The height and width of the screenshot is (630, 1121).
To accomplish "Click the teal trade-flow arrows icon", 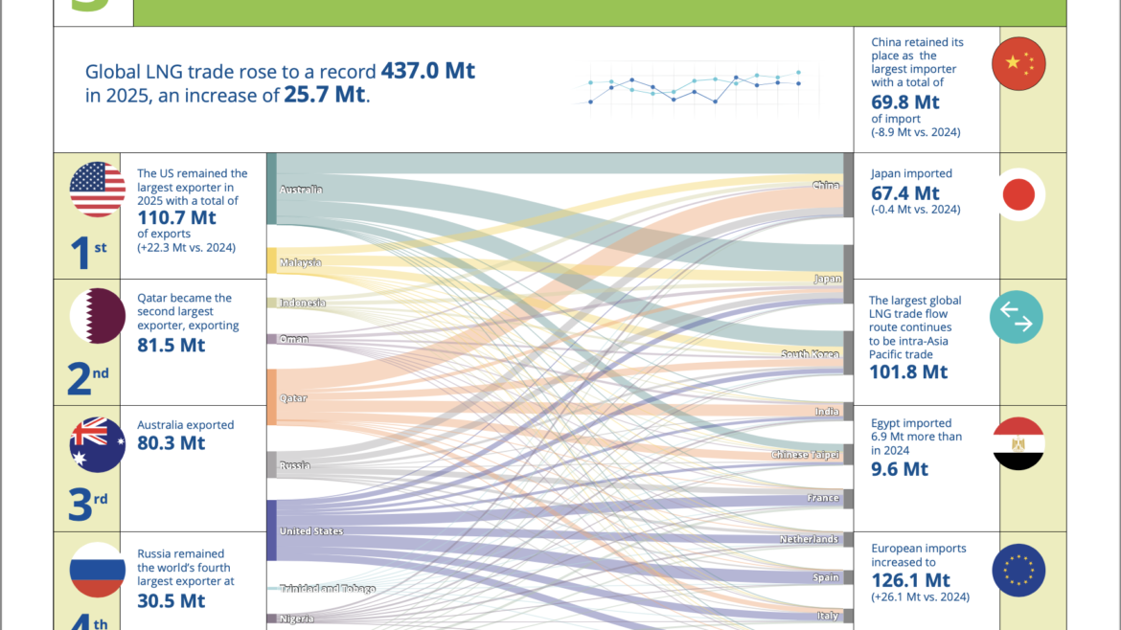I will tap(1016, 317).
